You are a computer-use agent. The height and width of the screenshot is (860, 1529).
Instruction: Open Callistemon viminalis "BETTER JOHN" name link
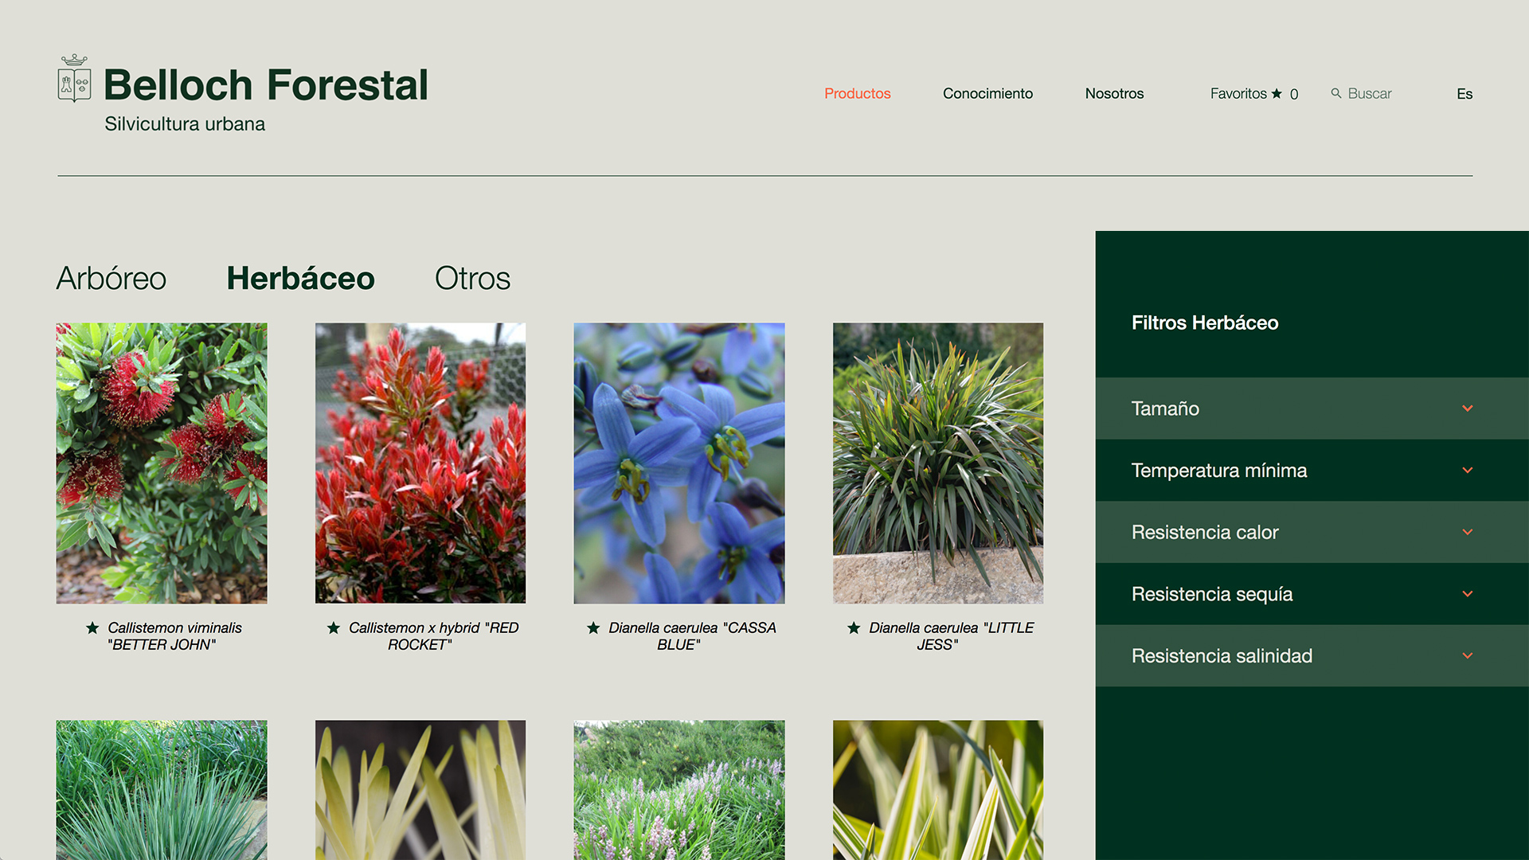click(x=174, y=636)
